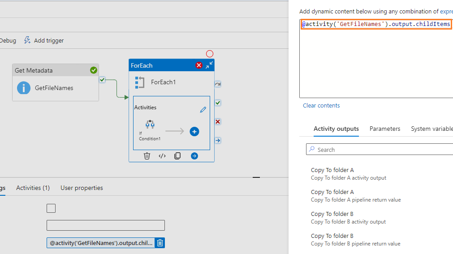This screenshot has height=254, width=453.
Task: Switch to the Parameters tab
Action: pyautogui.click(x=385, y=129)
